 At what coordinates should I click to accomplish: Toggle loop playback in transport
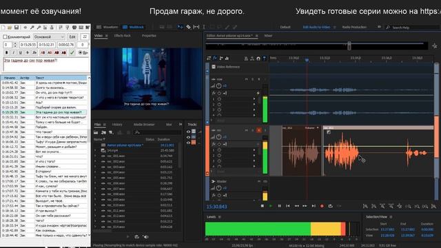331,206
